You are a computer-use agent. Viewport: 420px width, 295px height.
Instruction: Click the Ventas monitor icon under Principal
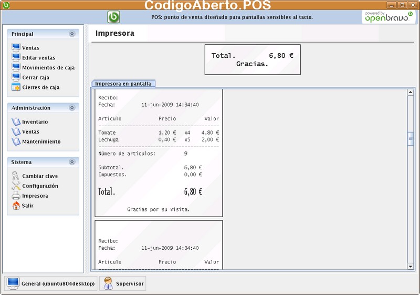click(16, 47)
